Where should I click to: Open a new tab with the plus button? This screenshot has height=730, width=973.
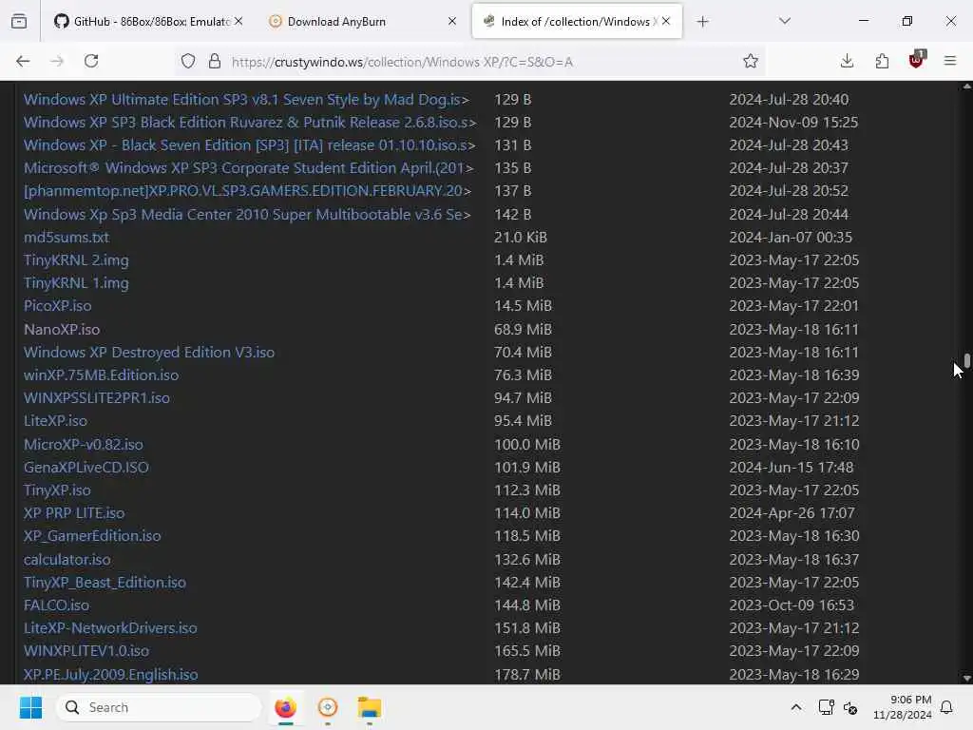[x=702, y=22]
